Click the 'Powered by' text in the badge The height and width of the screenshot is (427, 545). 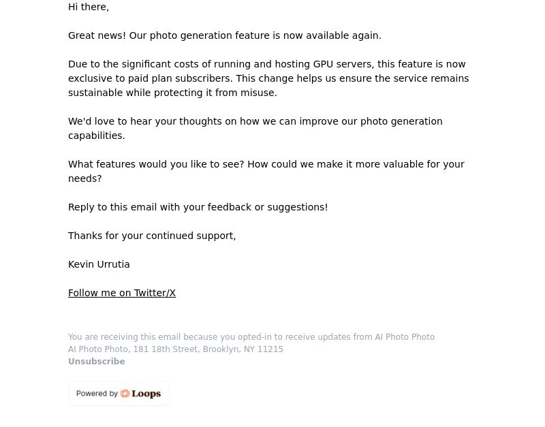[97, 394]
